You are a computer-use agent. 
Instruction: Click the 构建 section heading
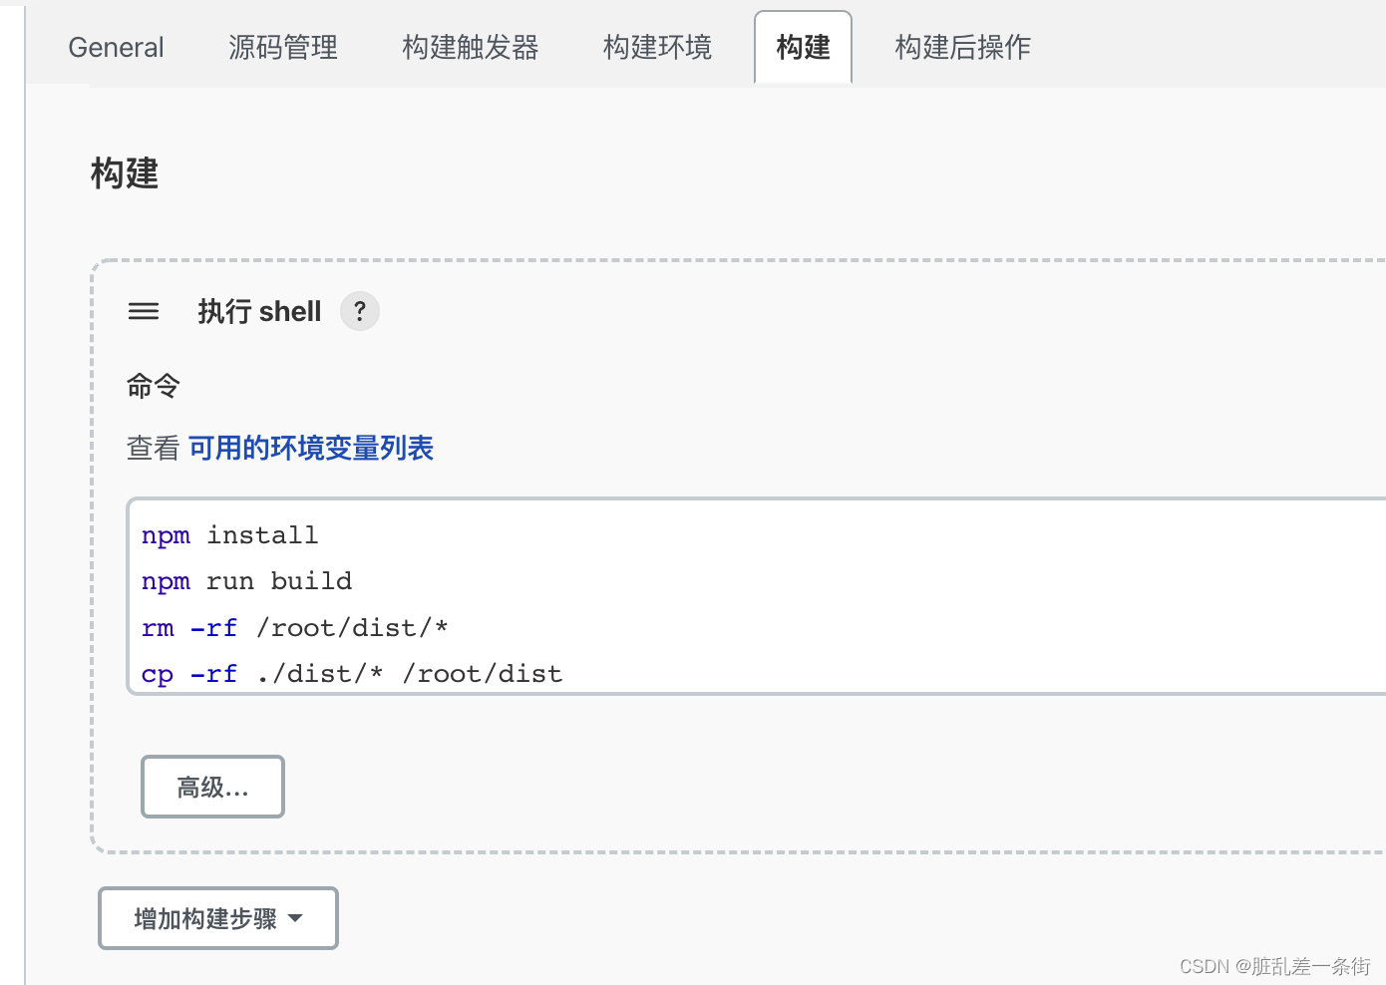[125, 173]
